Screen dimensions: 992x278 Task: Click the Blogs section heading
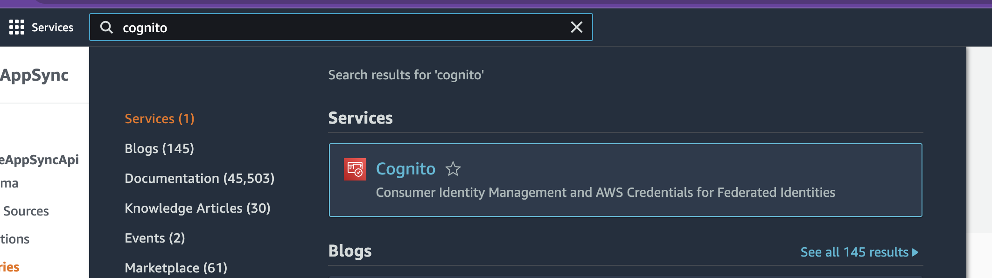coord(350,251)
